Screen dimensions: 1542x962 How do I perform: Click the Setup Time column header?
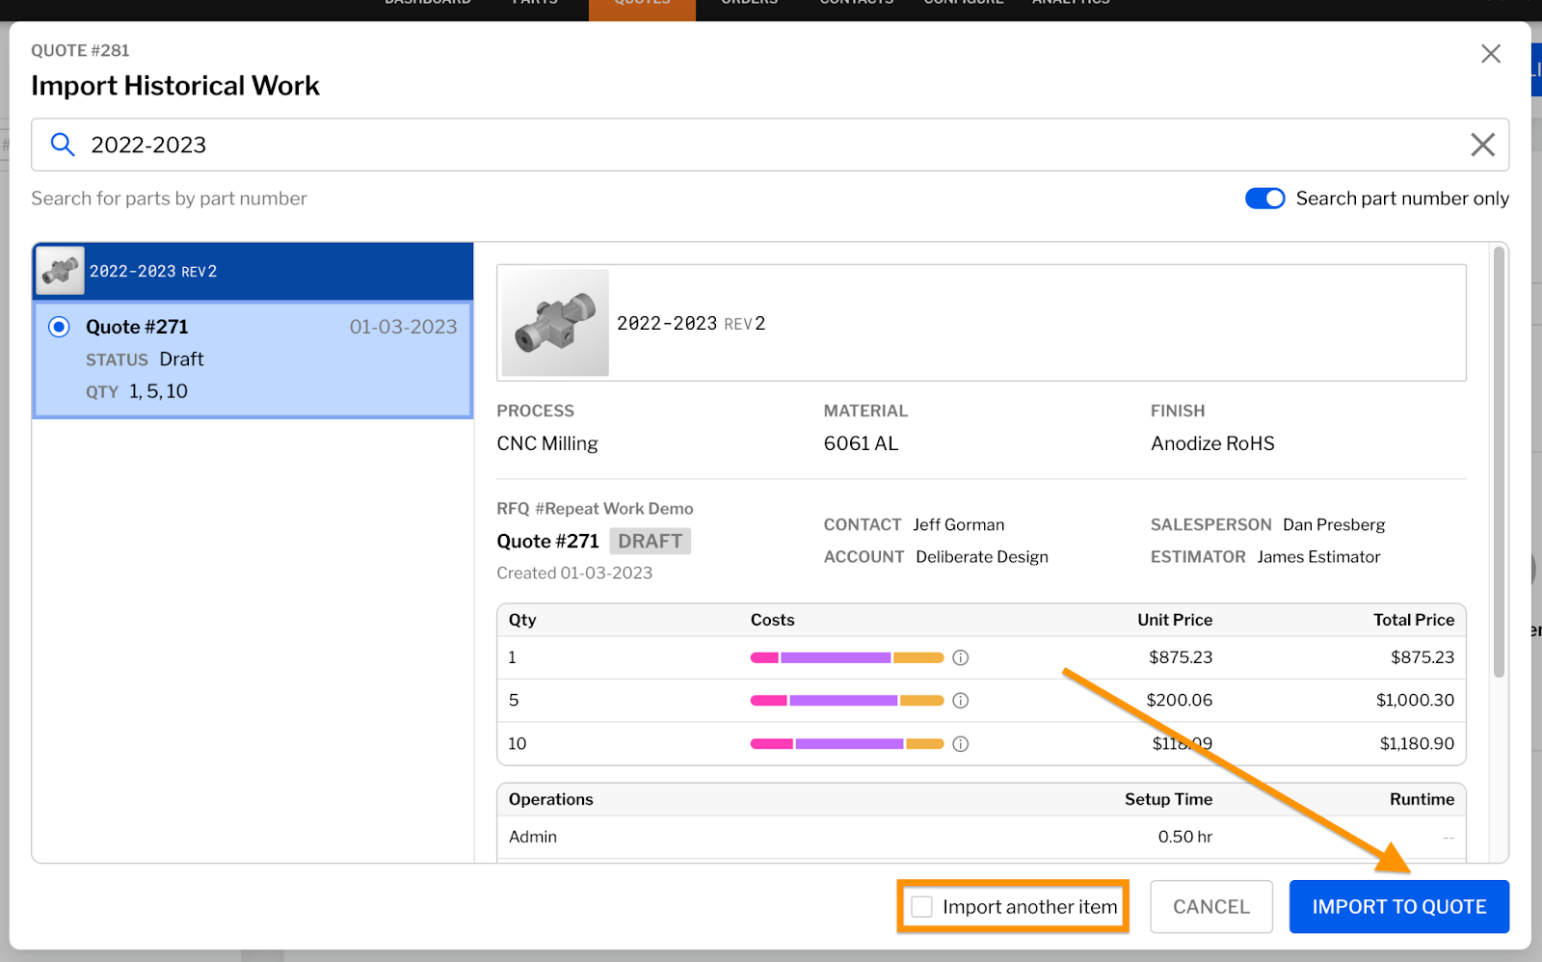pyautogui.click(x=1168, y=799)
